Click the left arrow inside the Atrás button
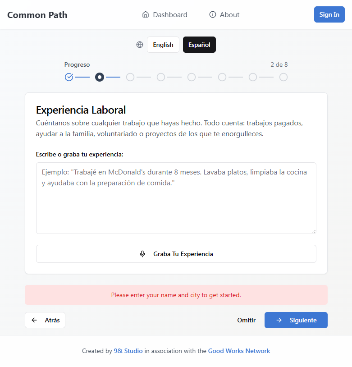352x367 pixels. pos(34,320)
